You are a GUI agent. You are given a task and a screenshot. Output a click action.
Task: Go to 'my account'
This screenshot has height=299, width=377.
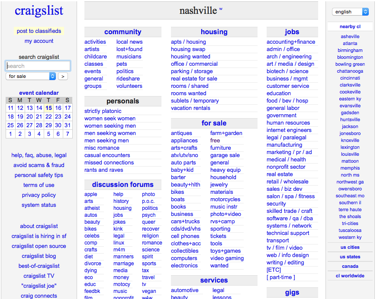(39, 41)
